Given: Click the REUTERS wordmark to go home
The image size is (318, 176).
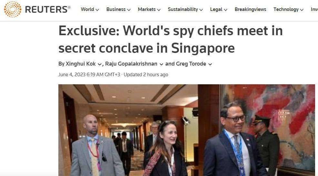Looking at the screenshot, I should [x=48, y=10].
